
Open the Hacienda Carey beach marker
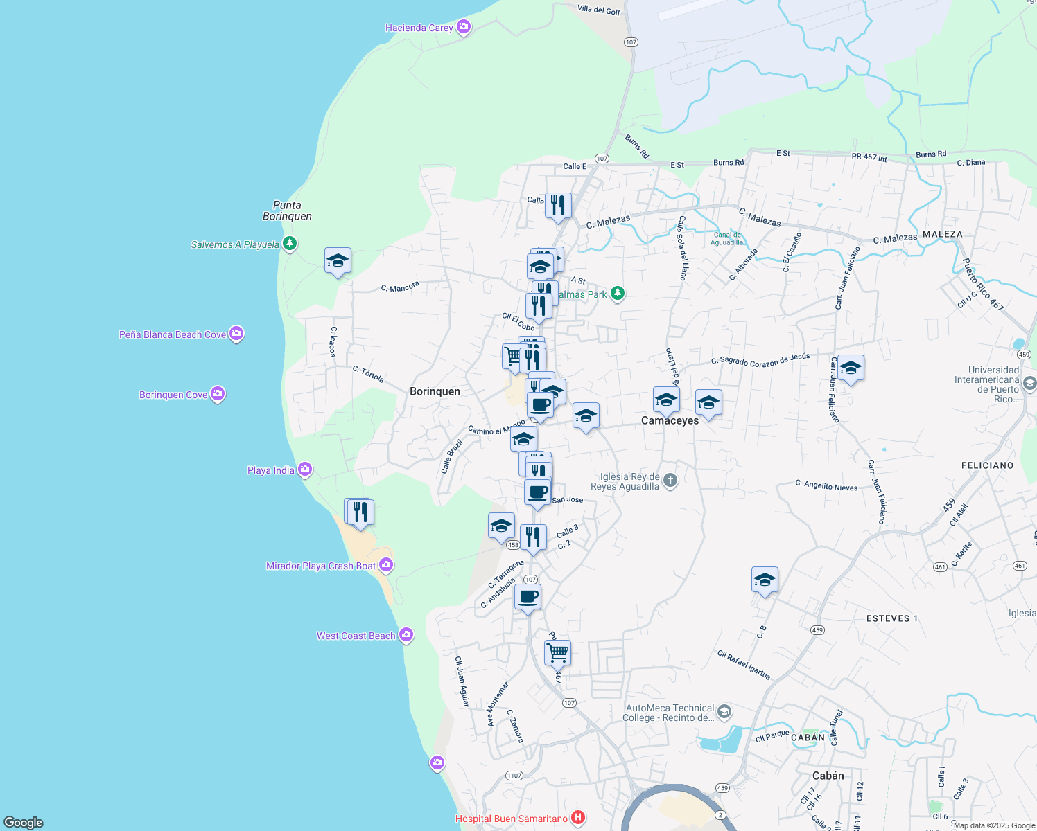click(x=462, y=27)
